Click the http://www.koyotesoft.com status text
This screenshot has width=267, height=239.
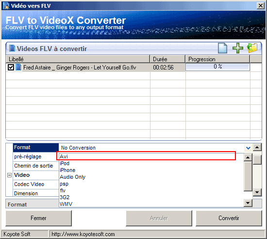click(83, 234)
